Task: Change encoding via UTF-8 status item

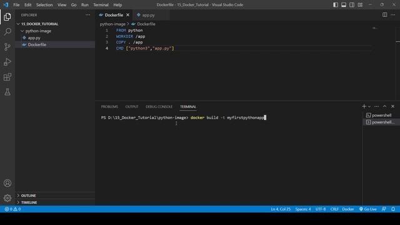Action: click(x=321, y=209)
